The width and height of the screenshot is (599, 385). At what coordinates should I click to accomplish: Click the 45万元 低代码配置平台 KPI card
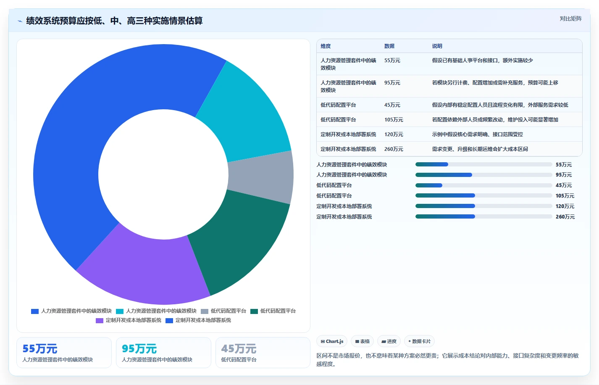263,353
